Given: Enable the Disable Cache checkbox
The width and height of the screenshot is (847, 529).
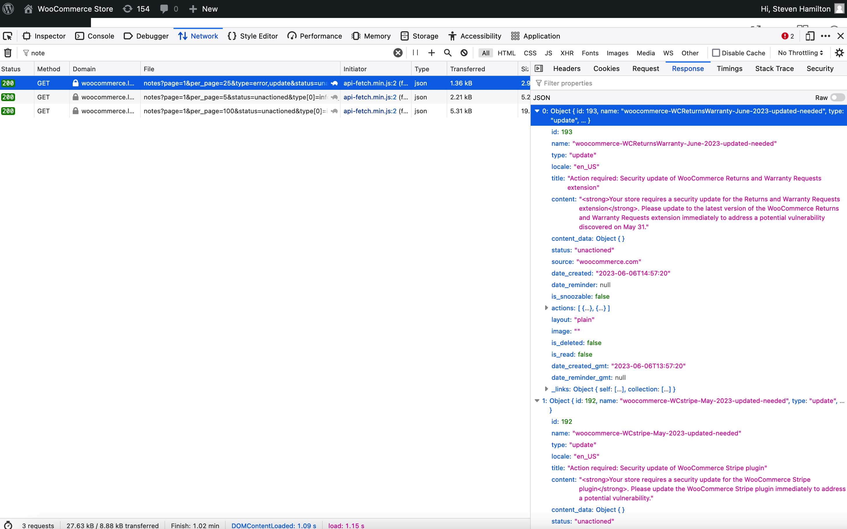Looking at the screenshot, I should point(716,53).
